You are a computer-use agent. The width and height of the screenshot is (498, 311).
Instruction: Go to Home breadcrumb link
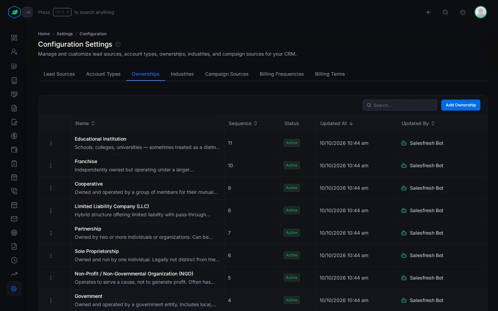[x=44, y=34]
